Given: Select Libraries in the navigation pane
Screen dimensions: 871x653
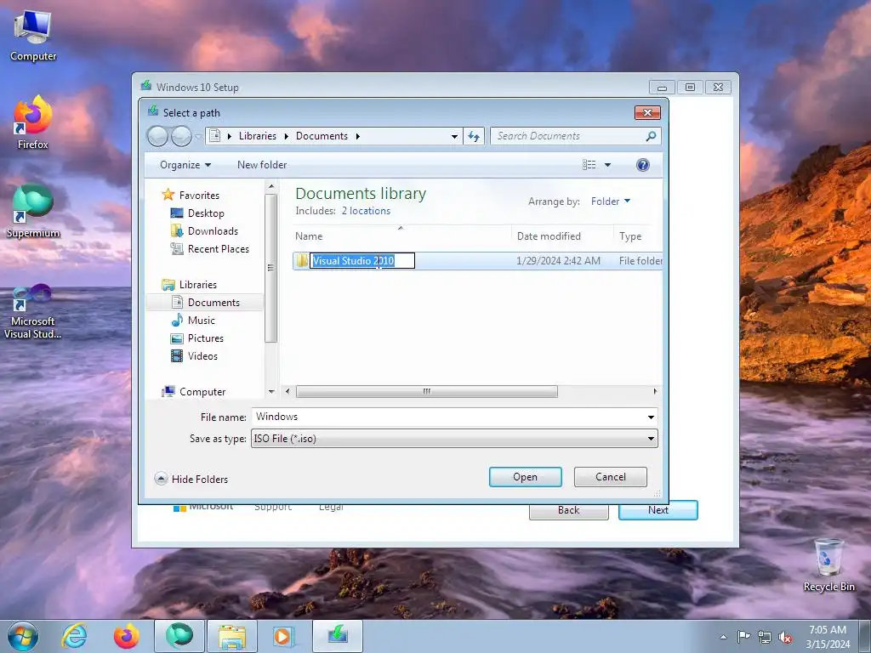Looking at the screenshot, I should coord(197,285).
